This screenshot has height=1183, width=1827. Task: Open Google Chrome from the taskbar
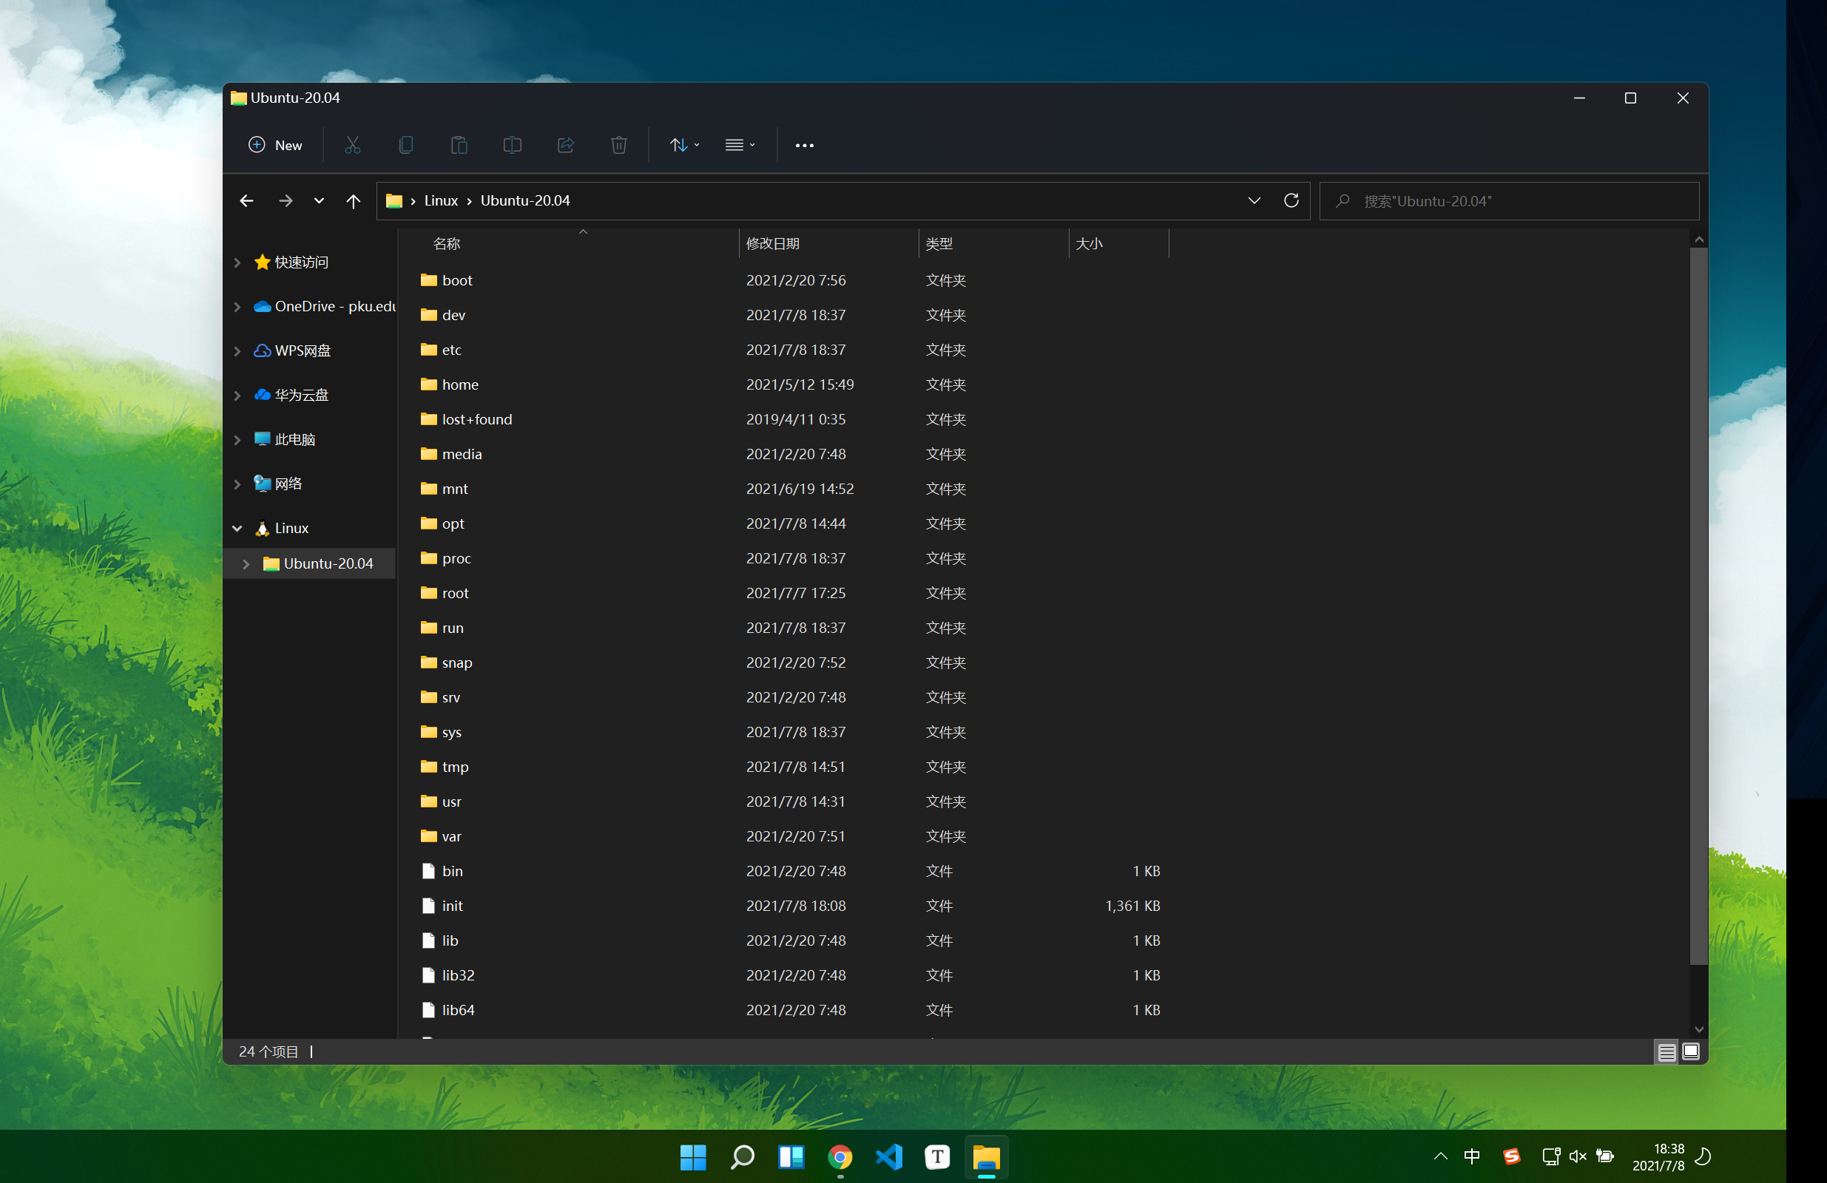click(840, 1157)
